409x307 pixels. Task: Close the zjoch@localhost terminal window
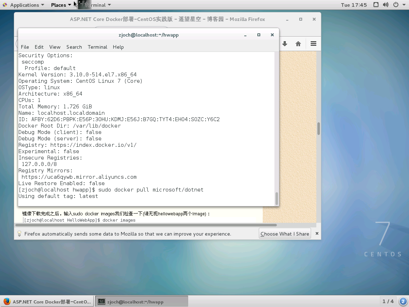pos(272,35)
